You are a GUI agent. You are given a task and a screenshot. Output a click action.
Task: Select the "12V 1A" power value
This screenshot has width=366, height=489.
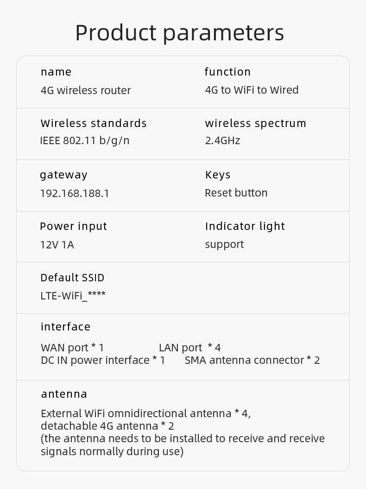click(x=57, y=245)
